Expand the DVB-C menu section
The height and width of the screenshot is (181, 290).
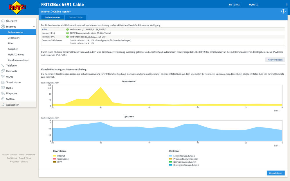pos(10,88)
